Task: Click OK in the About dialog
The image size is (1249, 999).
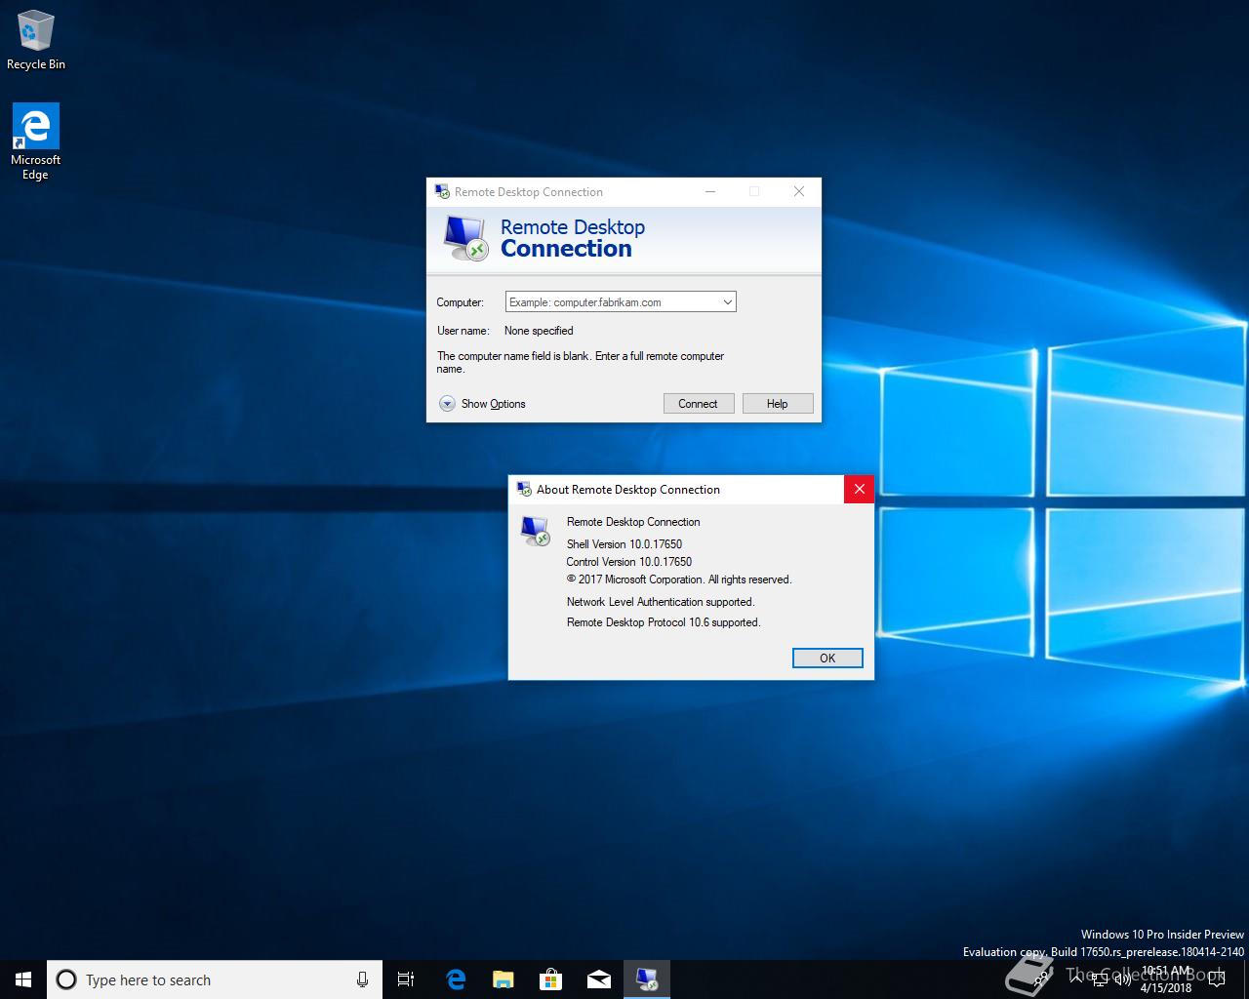Action: click(827, 658)
